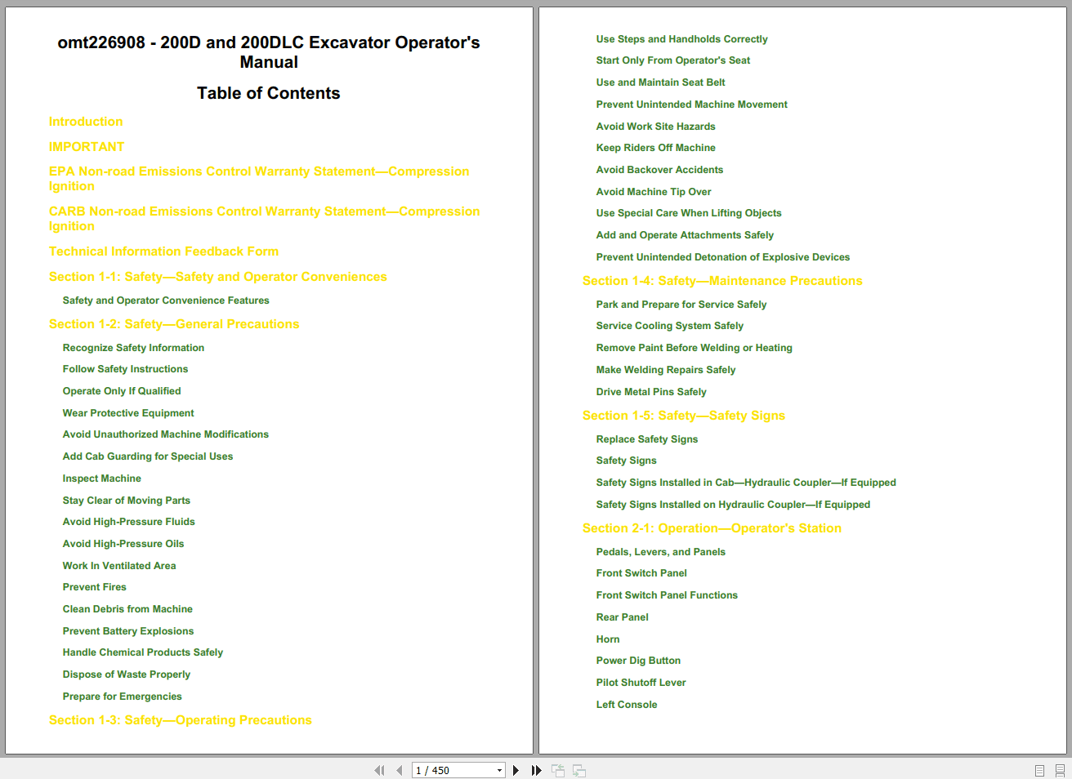Open Follow Safety Instructions entry
The height and width of the screenshot is (779, 1072).
(x=125, y=369)
